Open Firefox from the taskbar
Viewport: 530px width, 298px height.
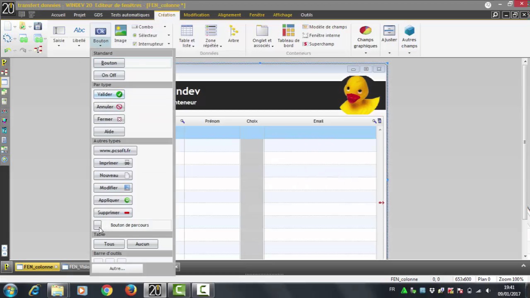(131, 291)
